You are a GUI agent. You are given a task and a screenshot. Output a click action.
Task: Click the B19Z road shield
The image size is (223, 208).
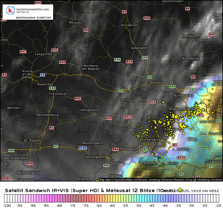click(x=83, y=148)
